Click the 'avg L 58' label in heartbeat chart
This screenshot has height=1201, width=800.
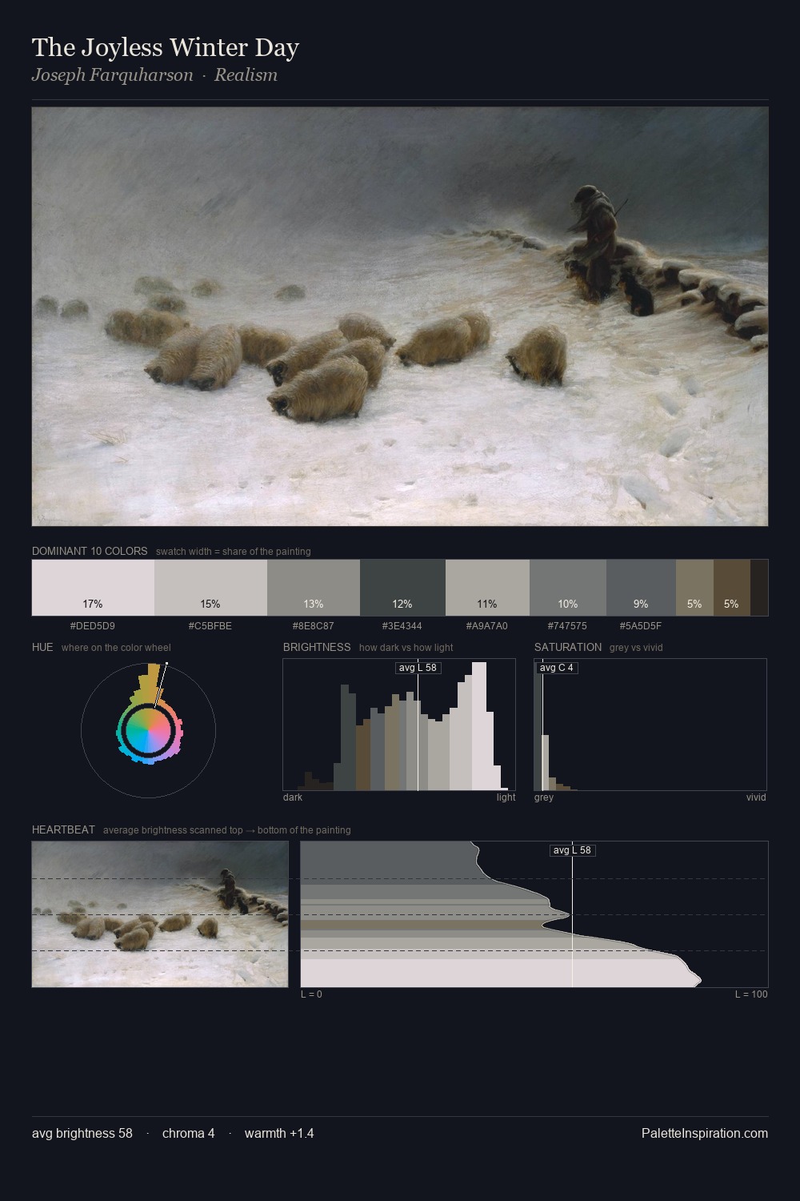click(x=573, y=850)
